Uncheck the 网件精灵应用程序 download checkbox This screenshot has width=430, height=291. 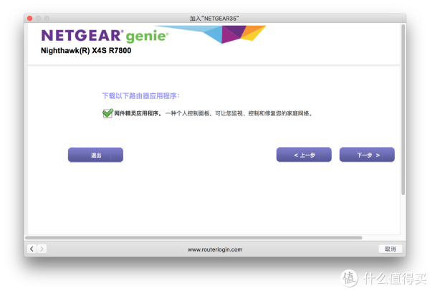[107, 113]
